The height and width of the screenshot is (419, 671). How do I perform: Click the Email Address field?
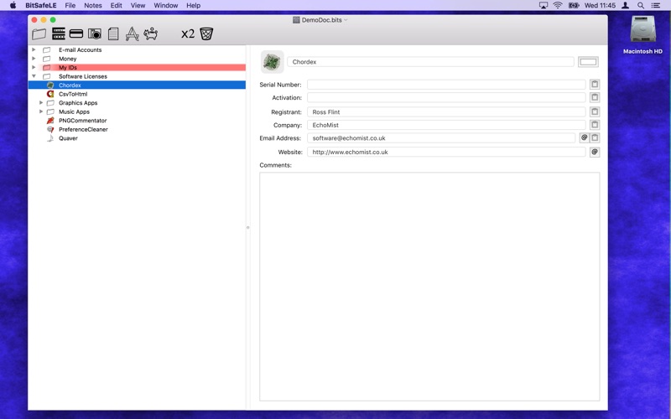(441, 138)
